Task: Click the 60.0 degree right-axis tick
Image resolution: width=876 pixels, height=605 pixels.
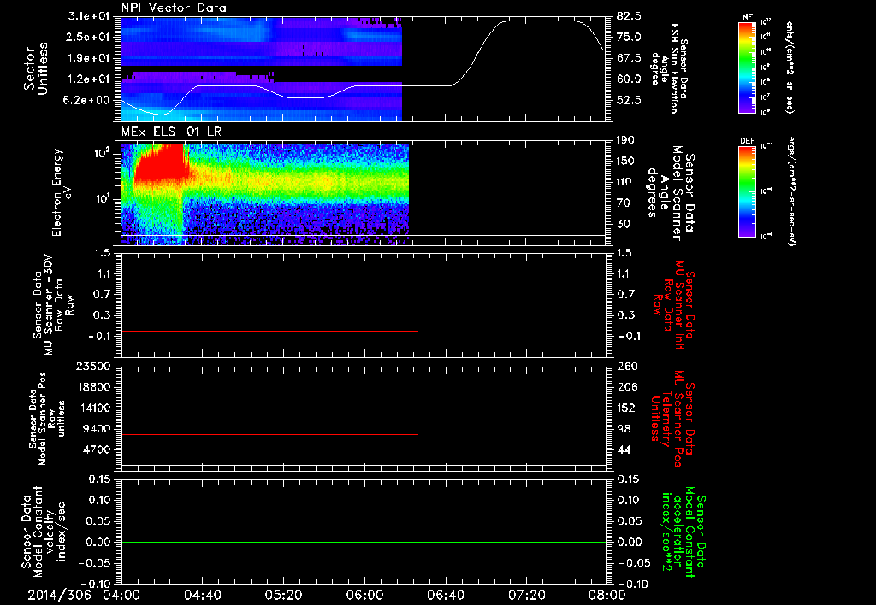Action: coord(629,79)
